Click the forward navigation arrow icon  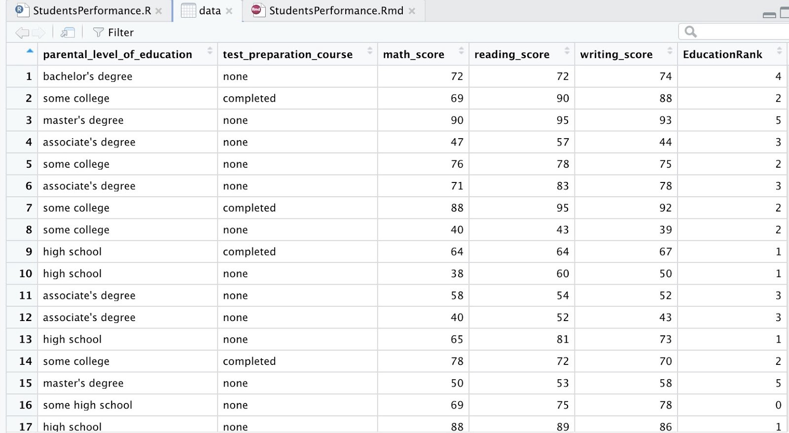tap(38, 33)
